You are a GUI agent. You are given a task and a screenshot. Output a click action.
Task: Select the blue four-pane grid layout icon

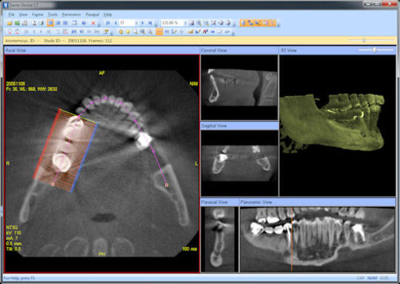65,23
